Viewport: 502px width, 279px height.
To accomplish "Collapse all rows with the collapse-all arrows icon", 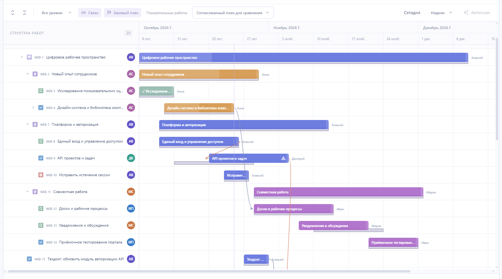I will pyautogui.click(x=25, y=13).
